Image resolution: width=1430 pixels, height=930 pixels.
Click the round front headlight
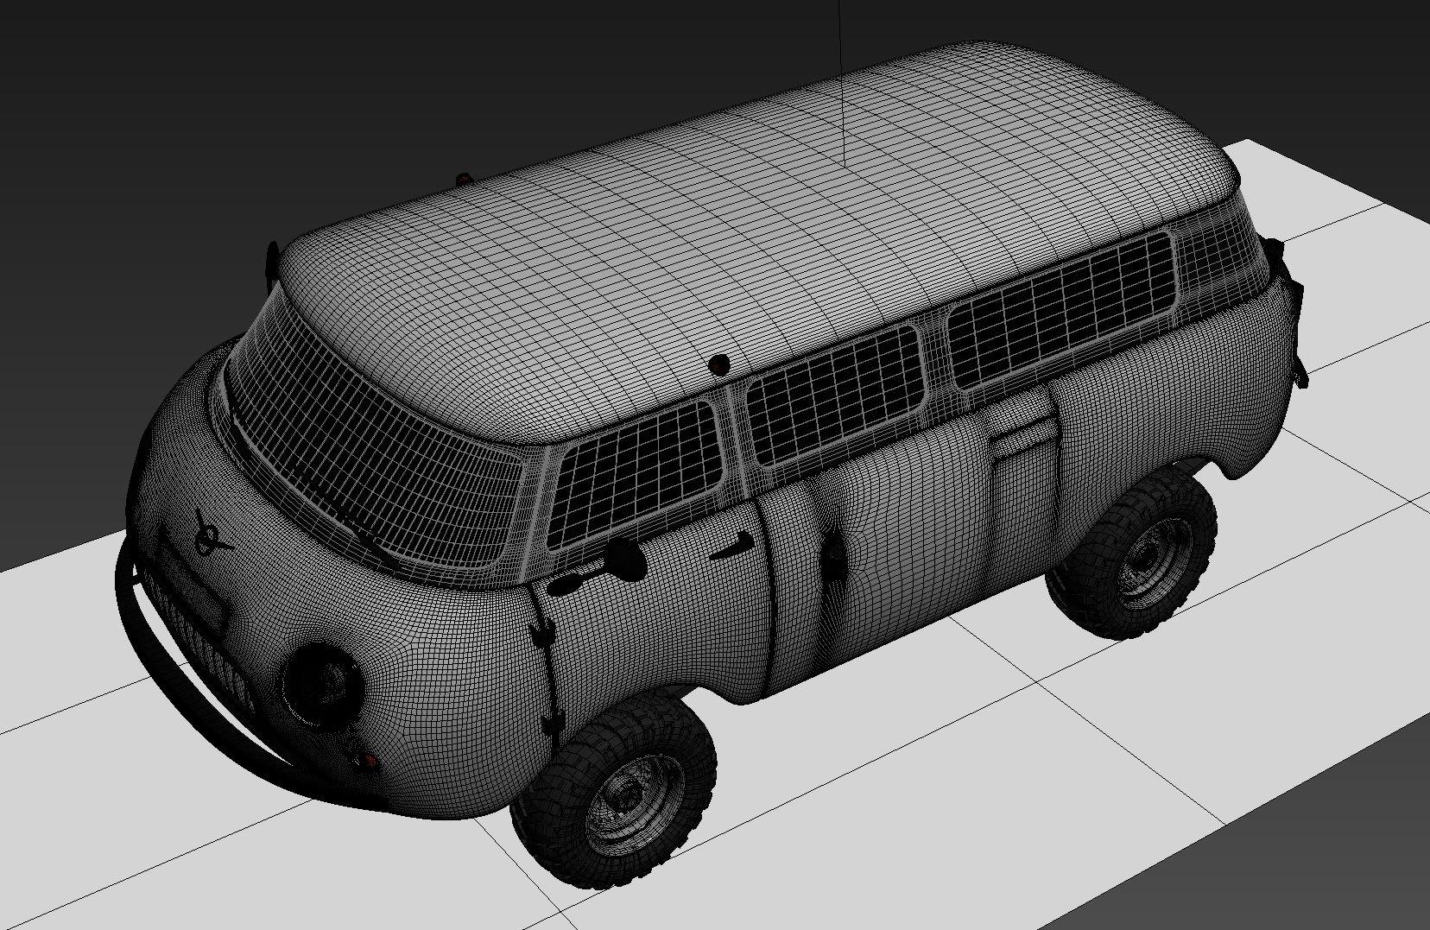[320, 682]
